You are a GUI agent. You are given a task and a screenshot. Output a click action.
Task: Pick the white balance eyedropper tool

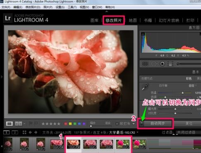click(x=145, y=87)
